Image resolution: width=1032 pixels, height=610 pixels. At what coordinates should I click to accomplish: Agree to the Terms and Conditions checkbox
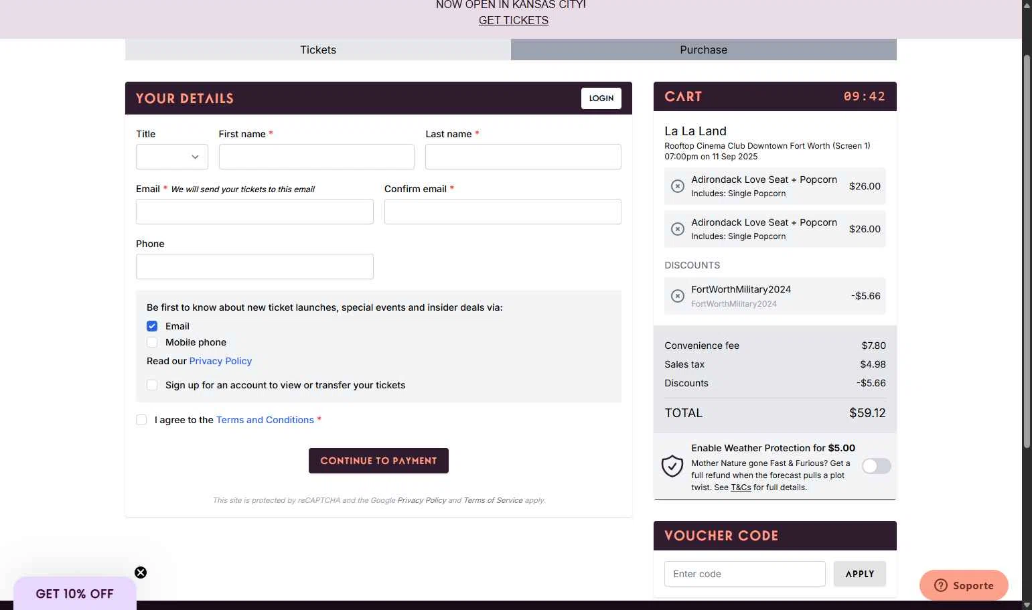coord(141,420)
